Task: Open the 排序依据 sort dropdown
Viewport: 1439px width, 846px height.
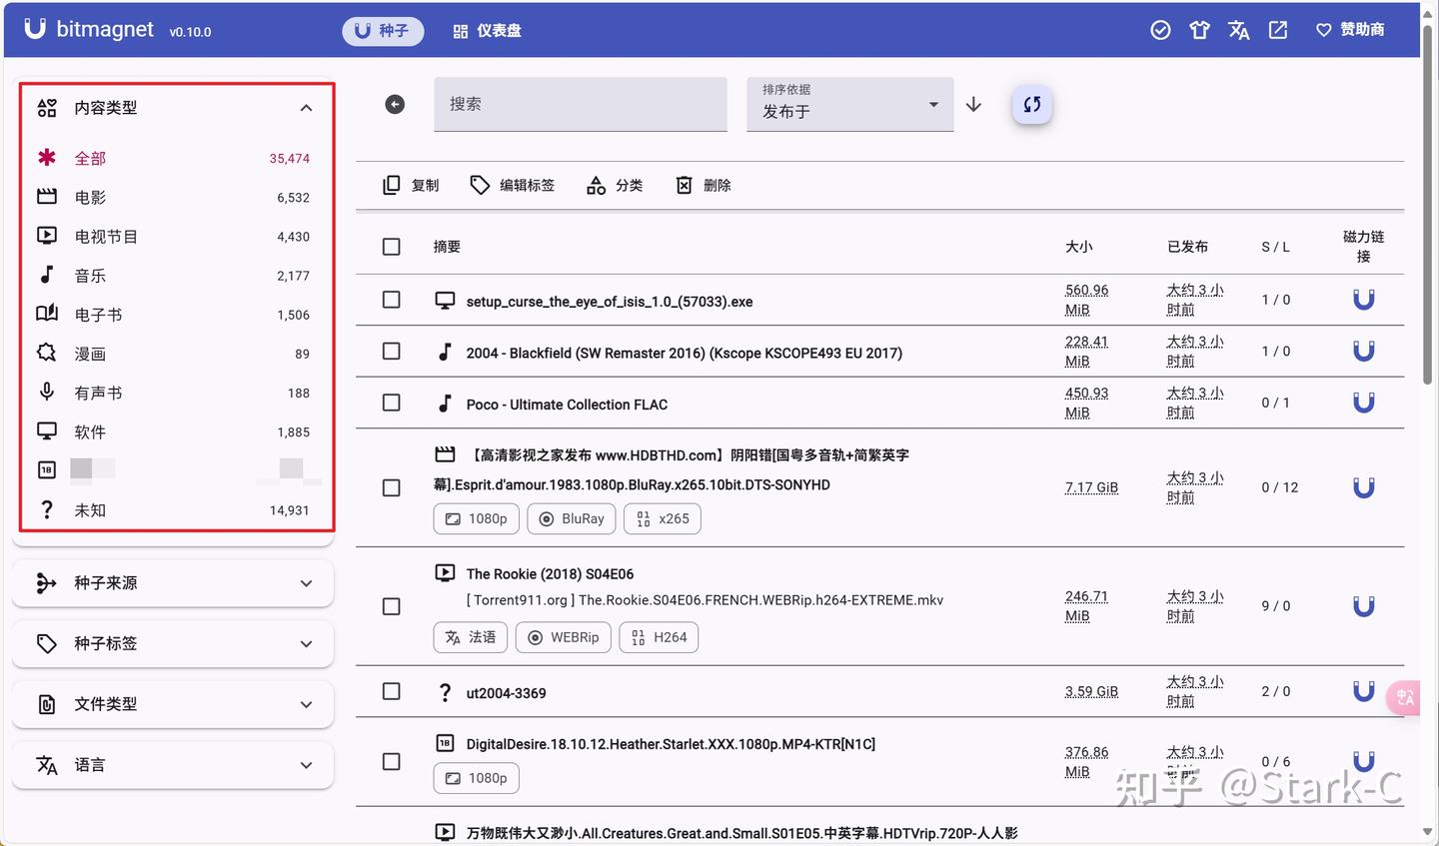Action: (x=850, y=104)
